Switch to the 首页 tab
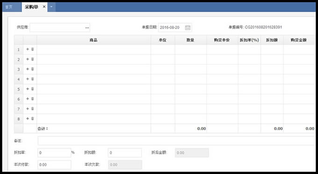 pos(9,7)
